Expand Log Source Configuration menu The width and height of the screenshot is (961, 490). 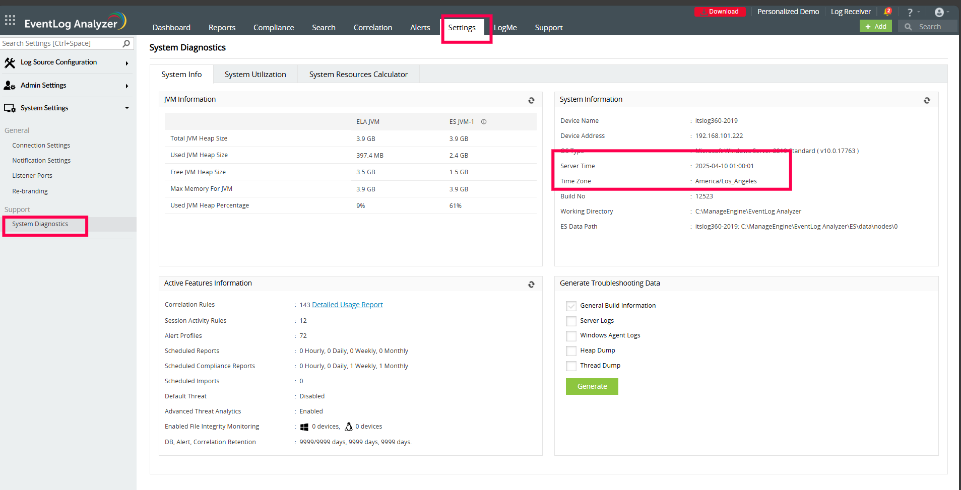click(x=127, y=63)
